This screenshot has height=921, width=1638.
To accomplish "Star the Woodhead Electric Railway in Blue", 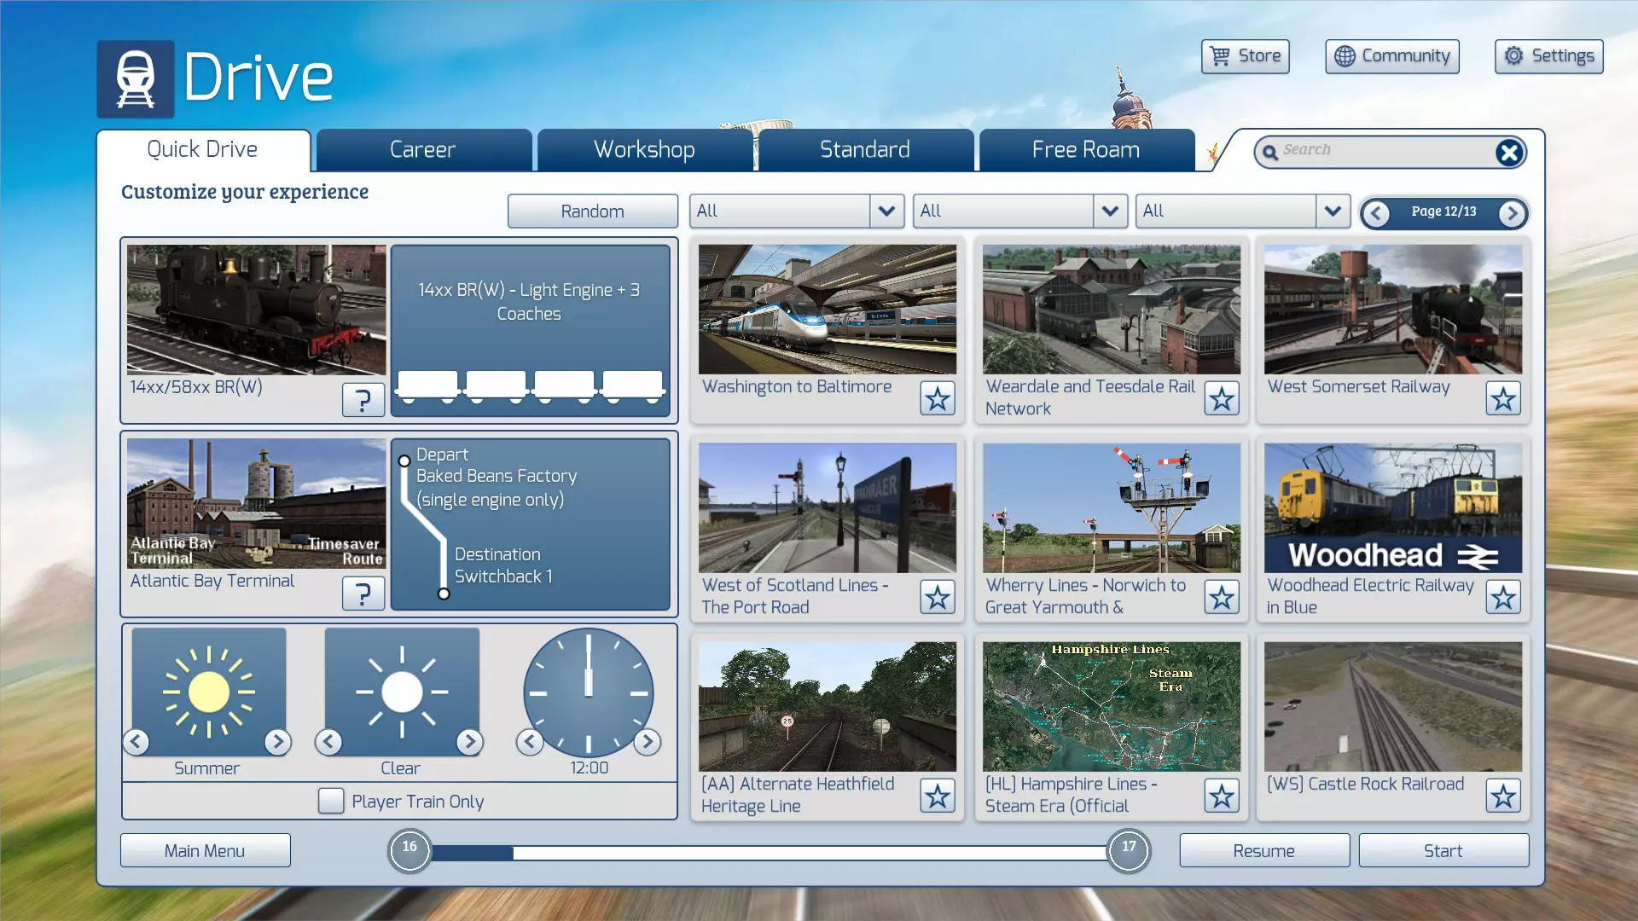I will (1502, 597).
